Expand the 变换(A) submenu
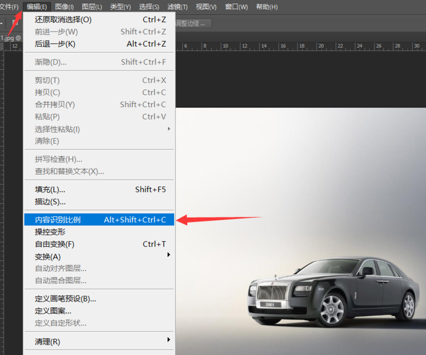Image resolution: width=426 pixels, height=355 pixels. click(48, 256)
